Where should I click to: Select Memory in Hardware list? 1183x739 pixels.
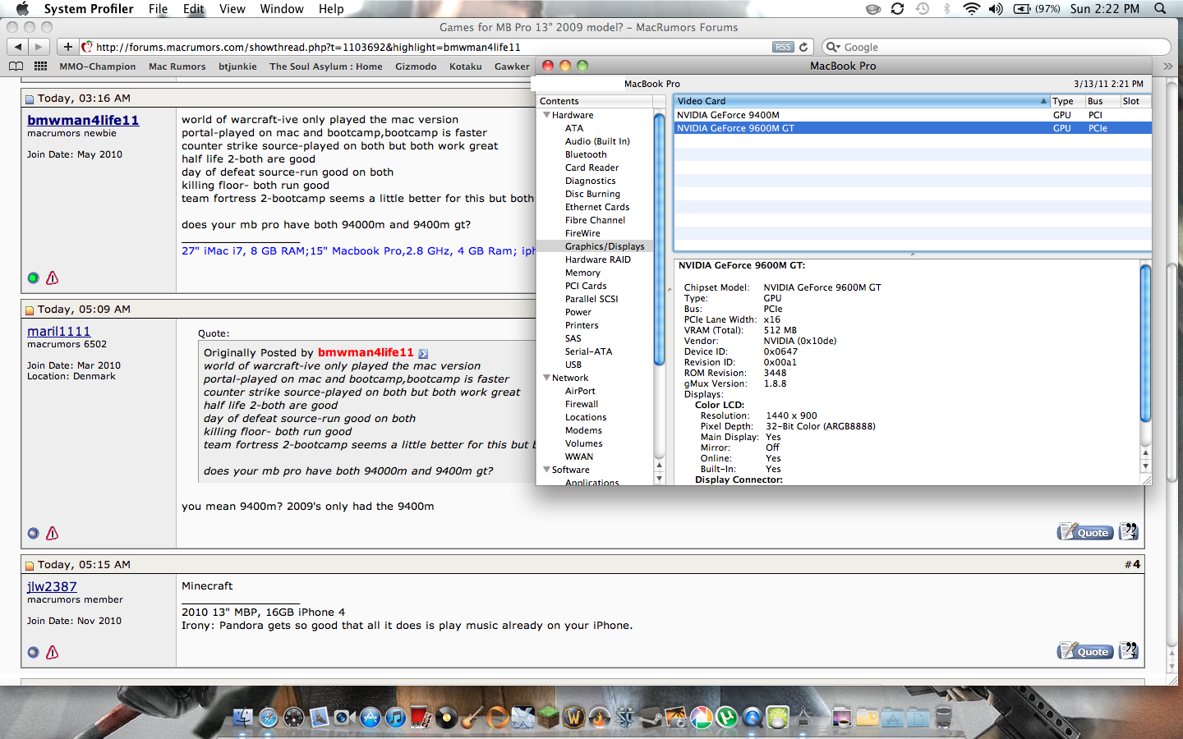pos(582,273)
